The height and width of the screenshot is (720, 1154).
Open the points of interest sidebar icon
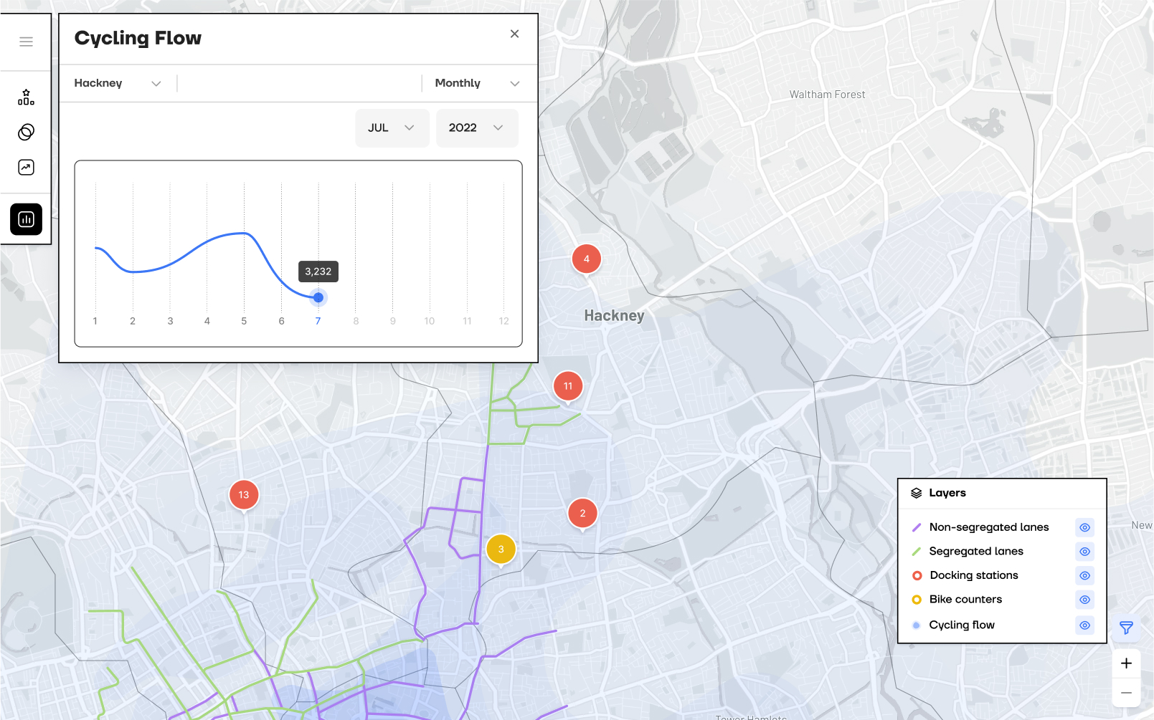26,97
